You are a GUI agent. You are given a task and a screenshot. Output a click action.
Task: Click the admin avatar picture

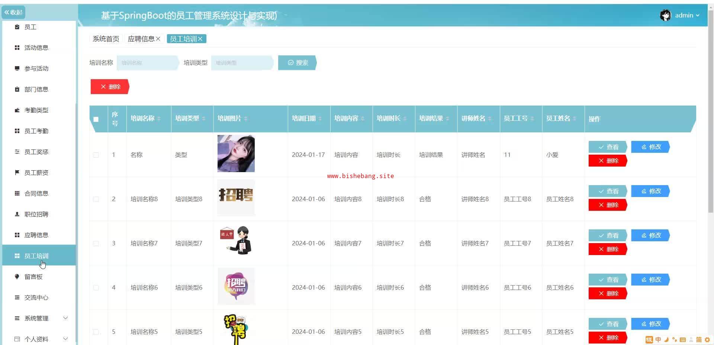coord(665,15)
